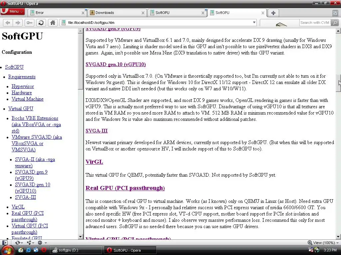Open the SVGA3D gen.10 sidebar link
Screen dimensions: 341x255
click(x=32, y=188)
